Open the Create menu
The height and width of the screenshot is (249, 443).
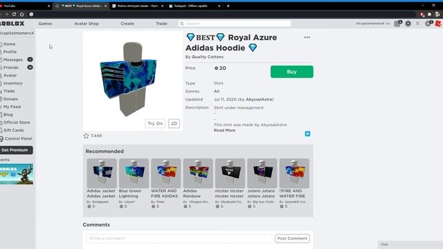pos(127,24)
